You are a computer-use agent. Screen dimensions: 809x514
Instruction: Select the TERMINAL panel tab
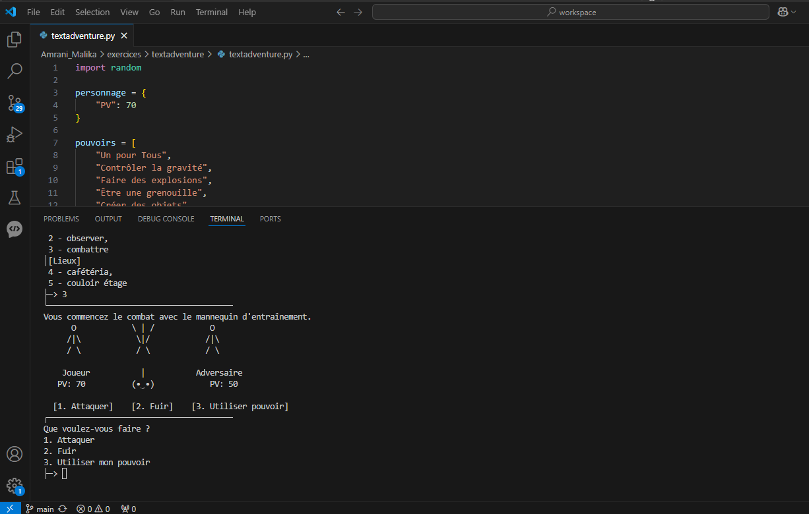coord(227,219)
